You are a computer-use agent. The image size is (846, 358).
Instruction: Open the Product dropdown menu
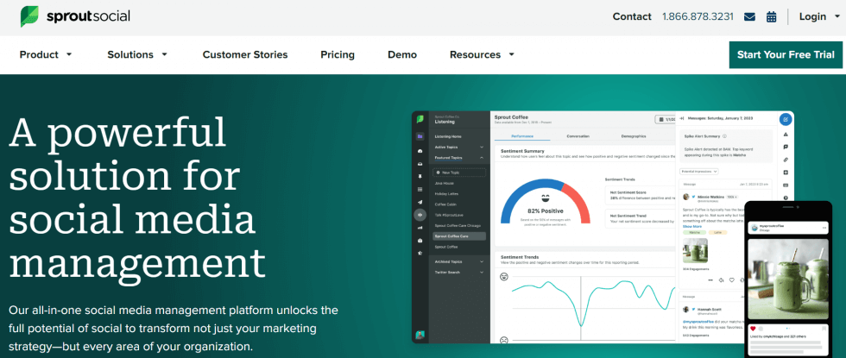point(45,54)
